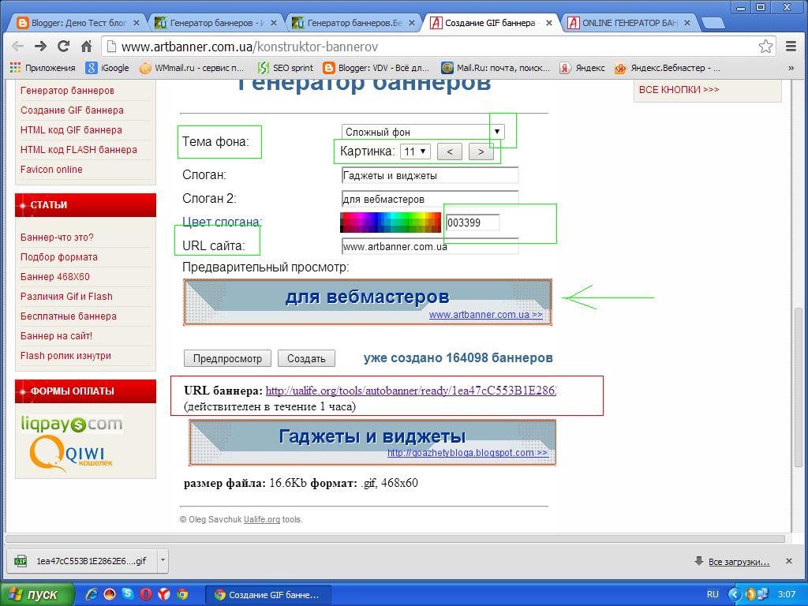Open Blogger: VDV bookmark
This screenshot has height=606, width=808.
(x=376, y=68)
